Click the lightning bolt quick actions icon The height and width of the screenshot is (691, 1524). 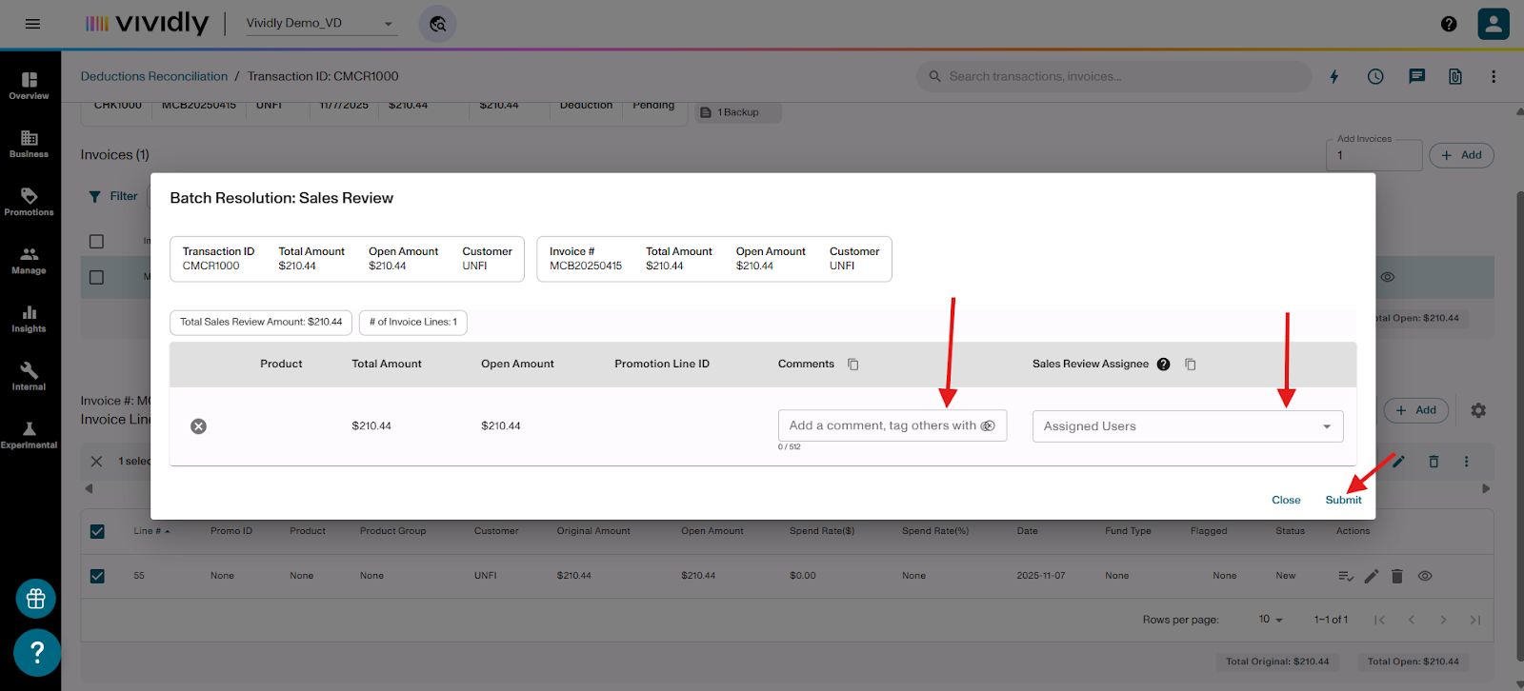point(1333,76)
